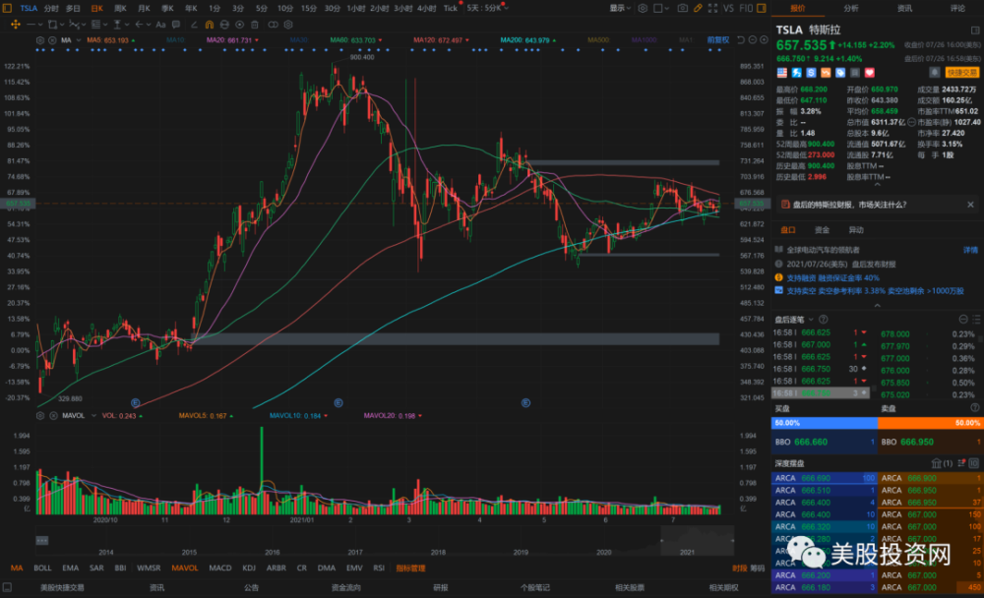The height and width of the screenshot is (598, 984).
Task: Click the 卖盘 50.00% orange ratio bar
Action: click(930, 423)
